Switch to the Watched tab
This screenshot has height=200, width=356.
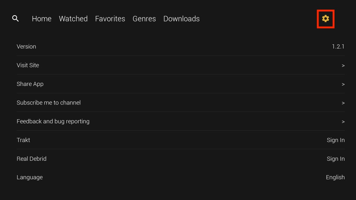[73, 19]
